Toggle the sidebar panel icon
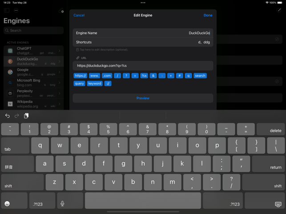The width and height of the screenshot is (286, 214). click(7, 10)
